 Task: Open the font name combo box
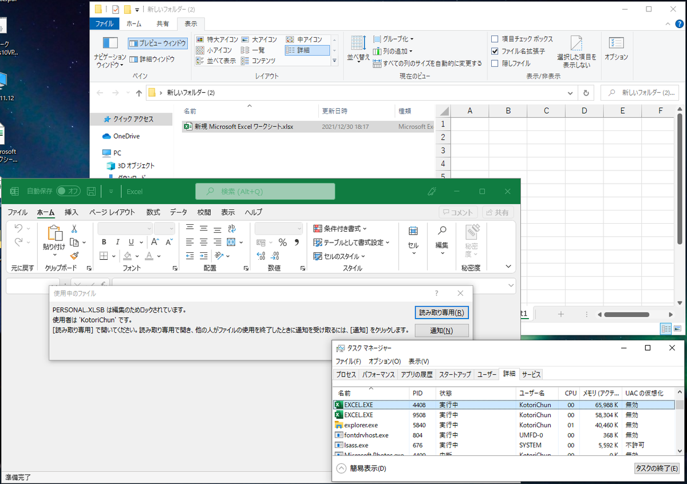[x=125, y=228]
